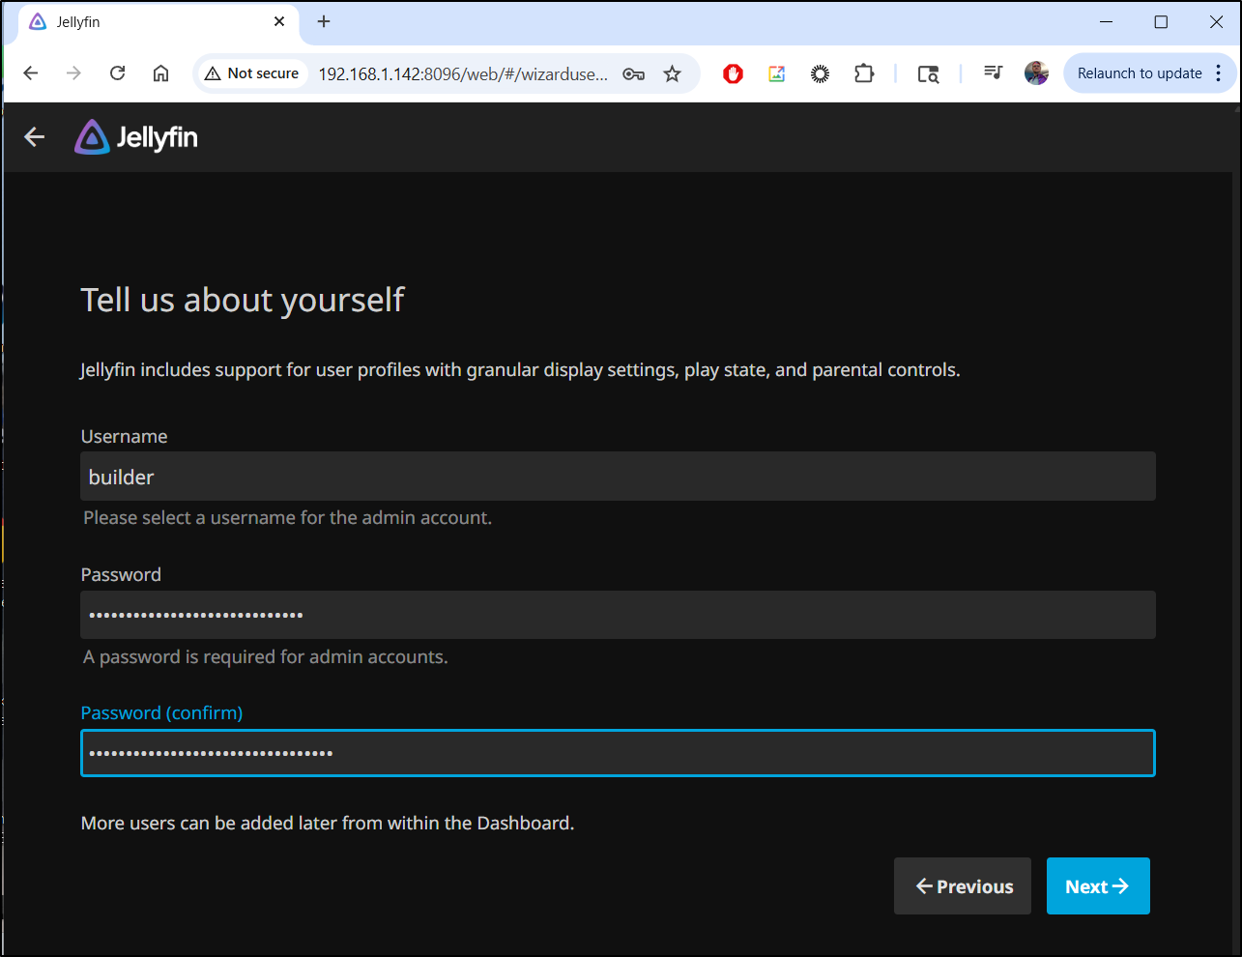Image resolution: width=1242 pixels, height=957 pixels.
Task: Click the Not secure warning indicator
Action: click(252, 73)
